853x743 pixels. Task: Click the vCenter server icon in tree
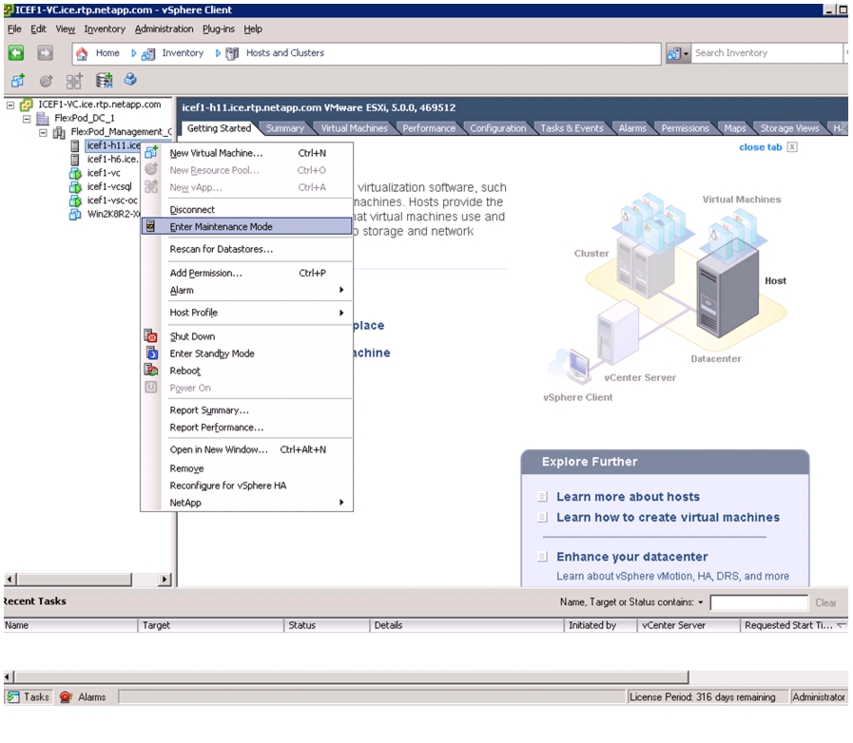(26, 105)
